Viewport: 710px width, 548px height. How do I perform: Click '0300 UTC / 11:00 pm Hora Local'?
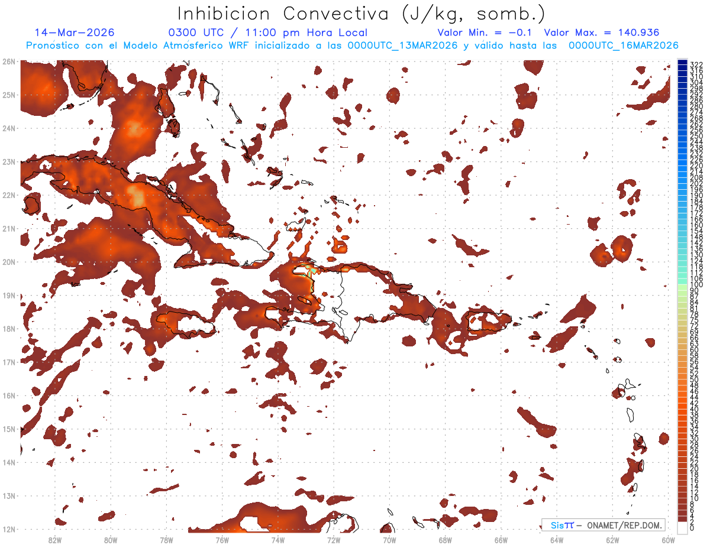point(268,33)
